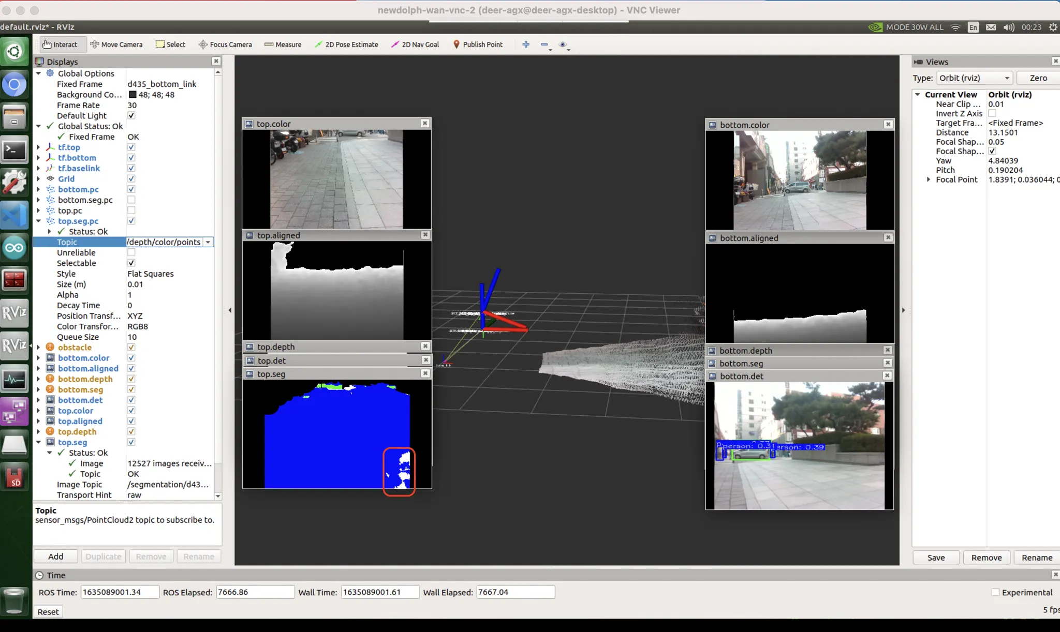The height and width of the screenshot is (632, 1060).
Task: Click the Focus Camera tool
Action: pos(225,44)
